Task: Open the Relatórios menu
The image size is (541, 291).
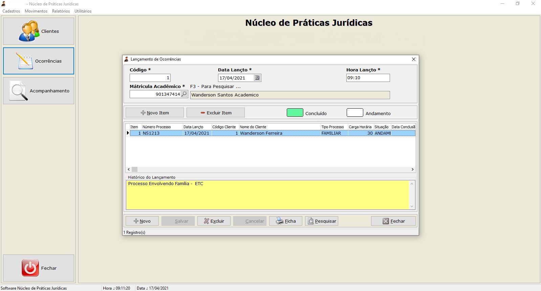Action: click(x=61, y=11)
